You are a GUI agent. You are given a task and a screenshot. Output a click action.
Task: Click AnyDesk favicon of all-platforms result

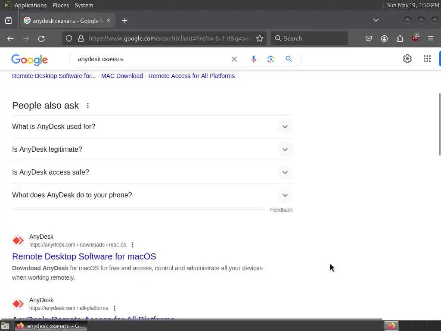[x=18, y=304]
